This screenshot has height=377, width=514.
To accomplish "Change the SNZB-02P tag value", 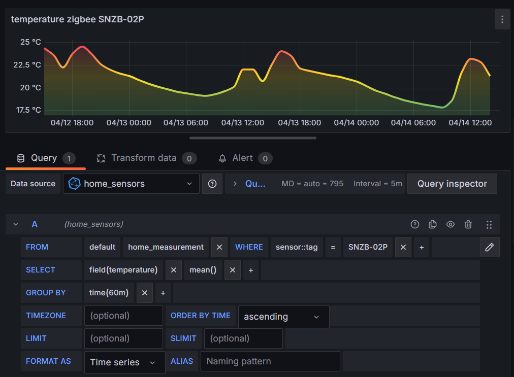I will pyautogui.click(x=368, y=247).
